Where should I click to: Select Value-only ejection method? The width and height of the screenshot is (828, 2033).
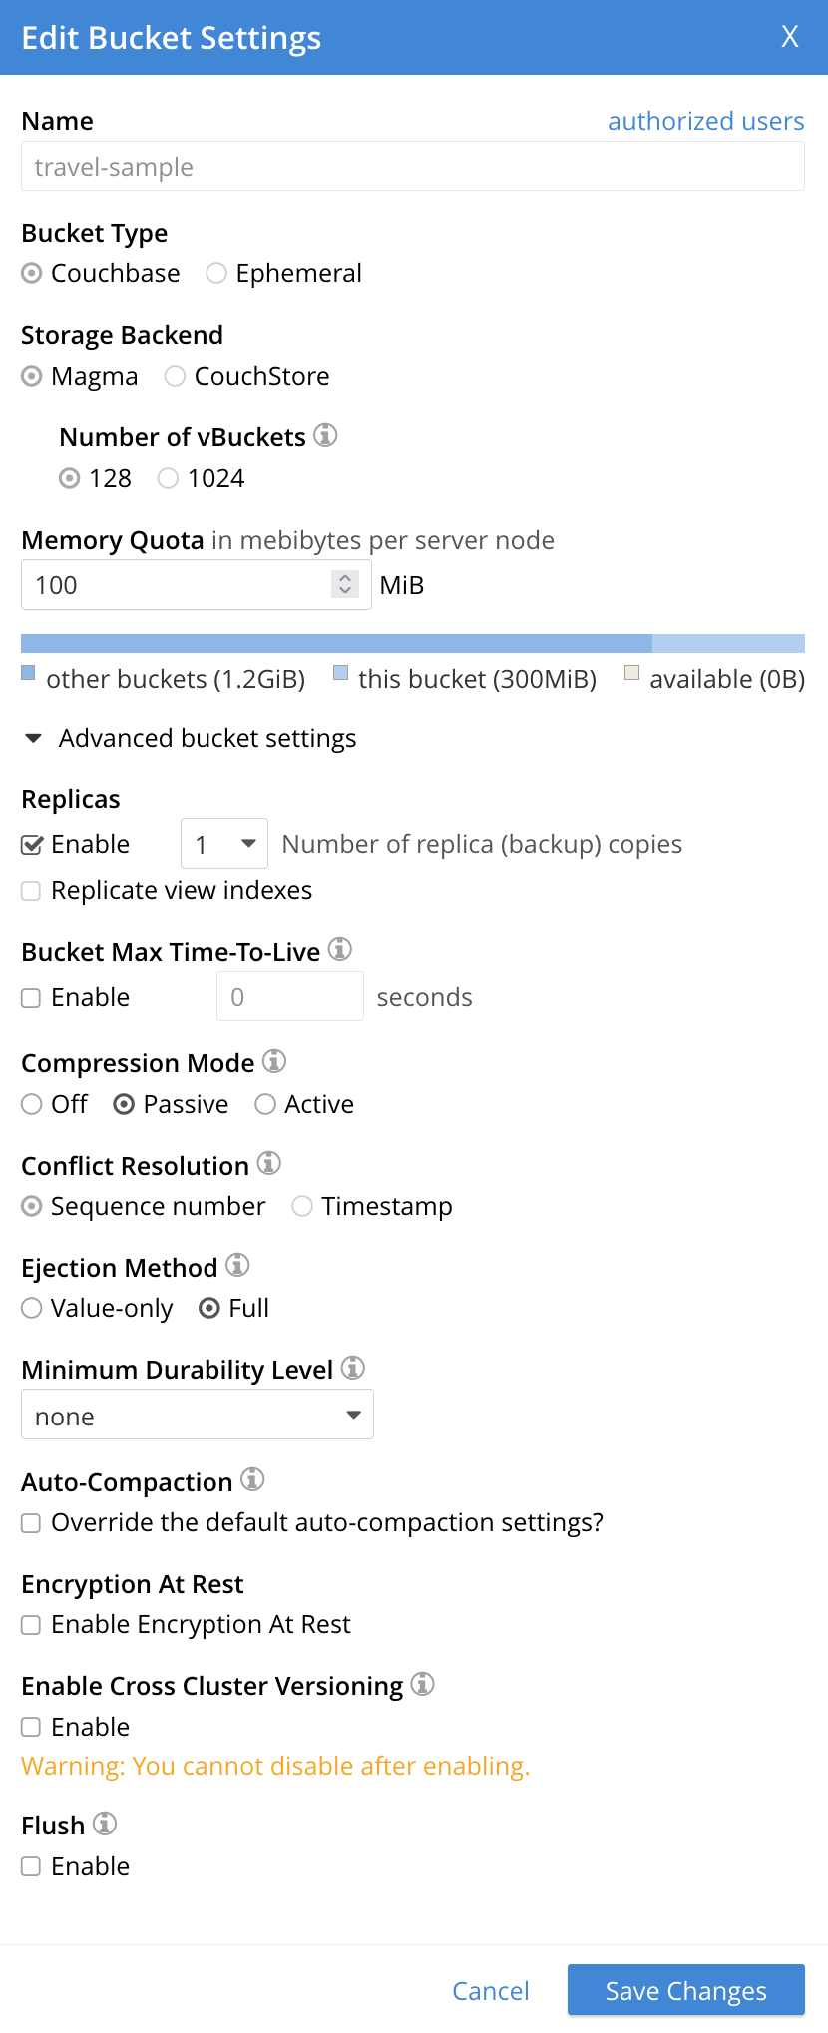pyautogui.click(x=32, y=1308)
